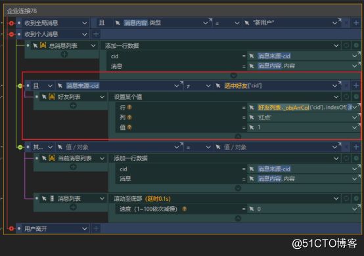
Task: Click help icon beside 速度 (1~100依次减慢)
Action: (185, 209)
